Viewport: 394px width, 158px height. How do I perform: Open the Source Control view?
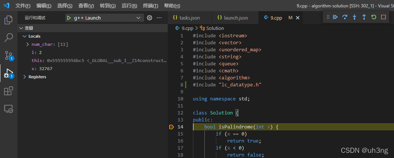[9, 55]
